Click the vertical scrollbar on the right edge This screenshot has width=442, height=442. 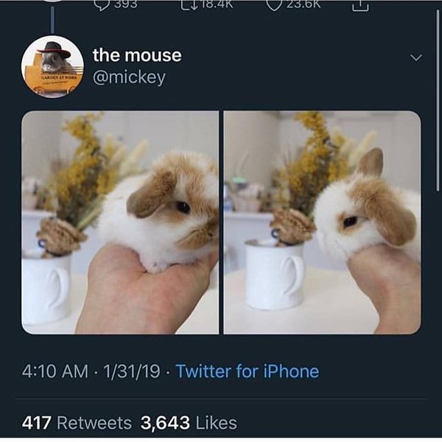click(437, 110)
